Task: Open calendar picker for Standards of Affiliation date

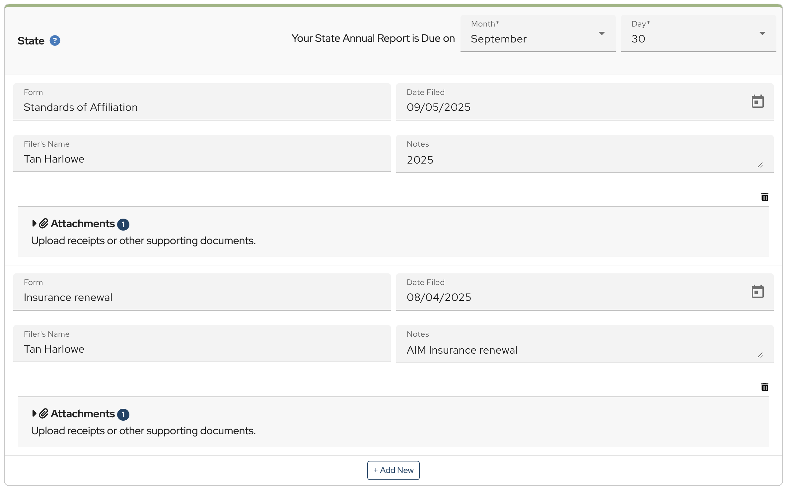Action: tap(757, 102)
